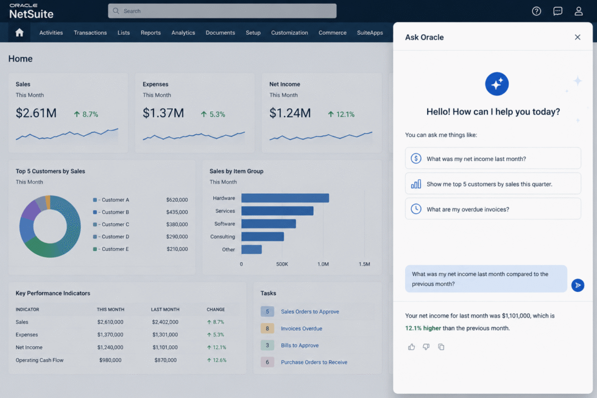
Task: Click the Net Income sparkline trend chart
Action: click(x=321, y=136)
